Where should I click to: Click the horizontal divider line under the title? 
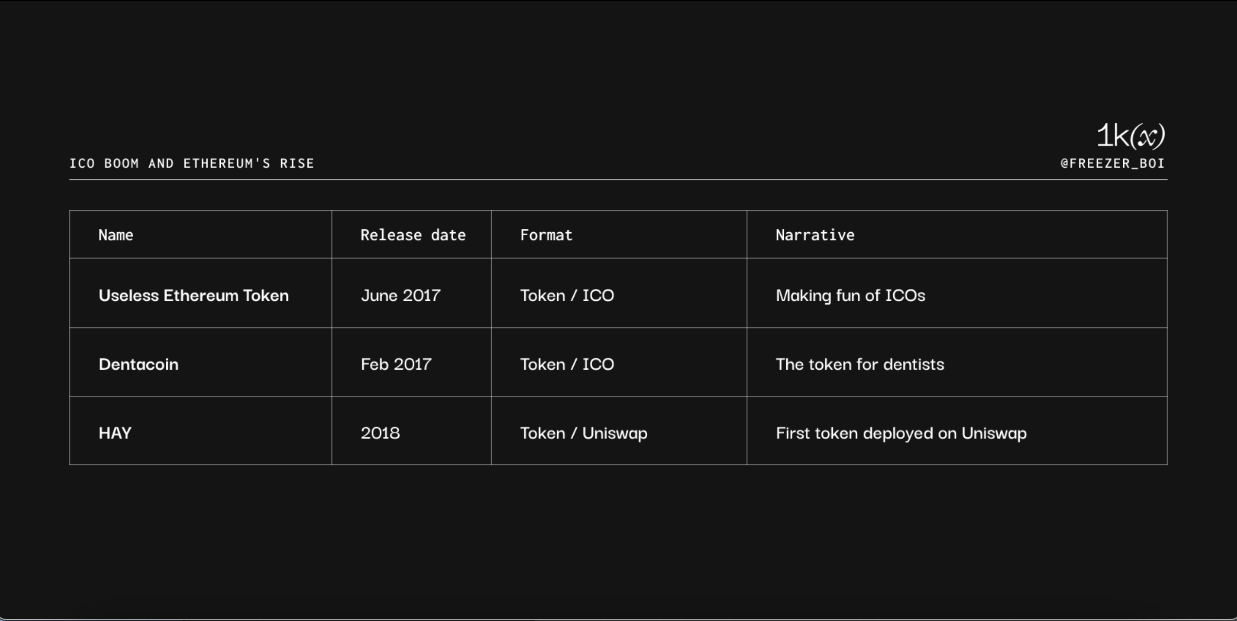618,180
